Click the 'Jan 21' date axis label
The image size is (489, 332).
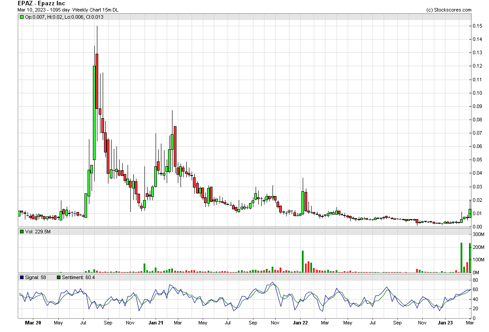(x=156, y=323)
